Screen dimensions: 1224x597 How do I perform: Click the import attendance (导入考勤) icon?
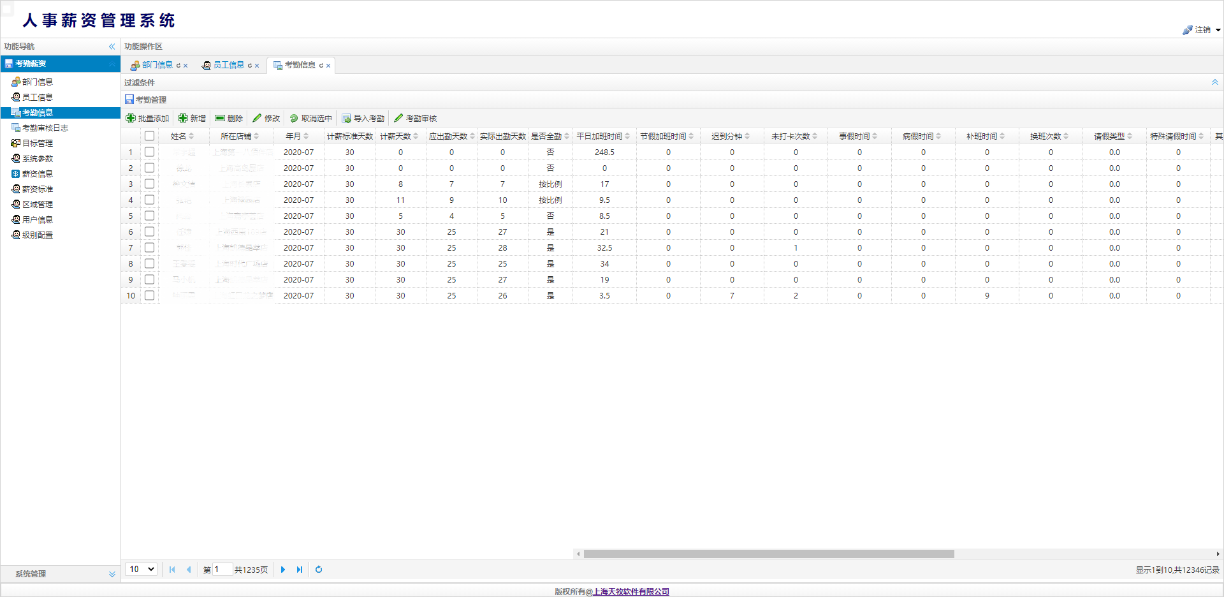[346, 119]
